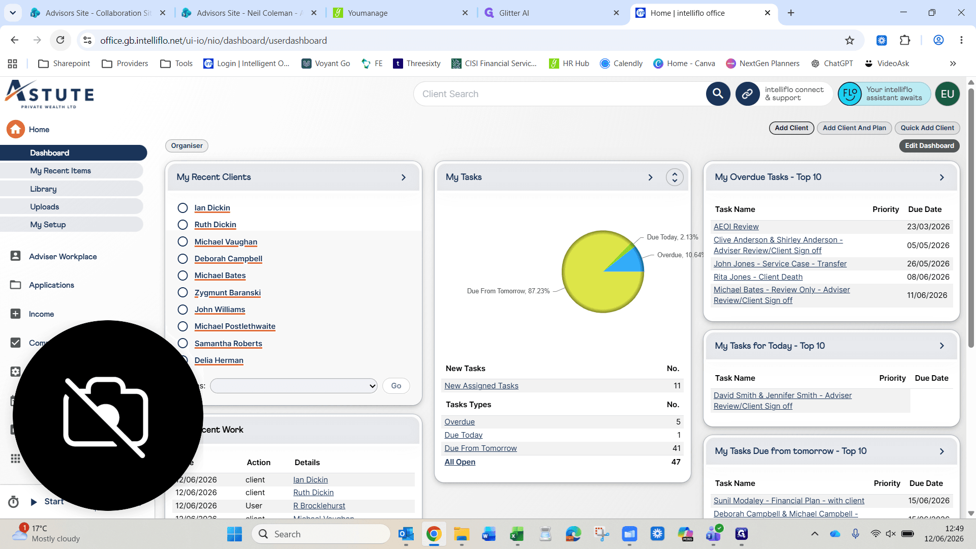The image size is (976, 549).
Task: Select the radio button for Ian Dickin
Action: (x=183, y=207)
